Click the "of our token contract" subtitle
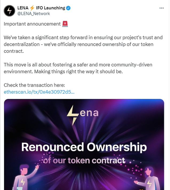 coord(84,161)
